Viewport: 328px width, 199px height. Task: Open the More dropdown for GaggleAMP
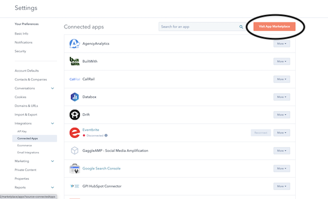(282, 151)
